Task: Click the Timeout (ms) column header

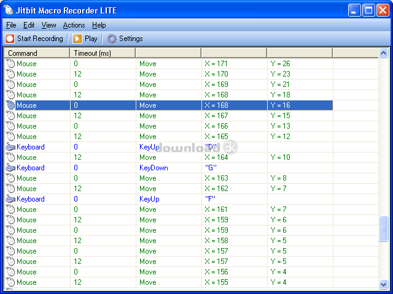Action: [102, 53]
